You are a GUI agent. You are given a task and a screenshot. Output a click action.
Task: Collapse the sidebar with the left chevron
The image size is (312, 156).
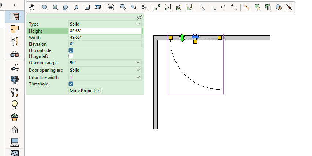[x=15, y=5]
